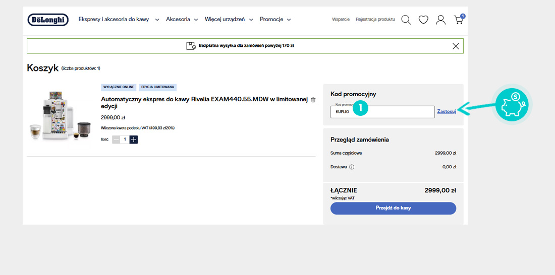Open the shopping cart icon
Screen dimensions: 555x275
(x=458, y=20)
